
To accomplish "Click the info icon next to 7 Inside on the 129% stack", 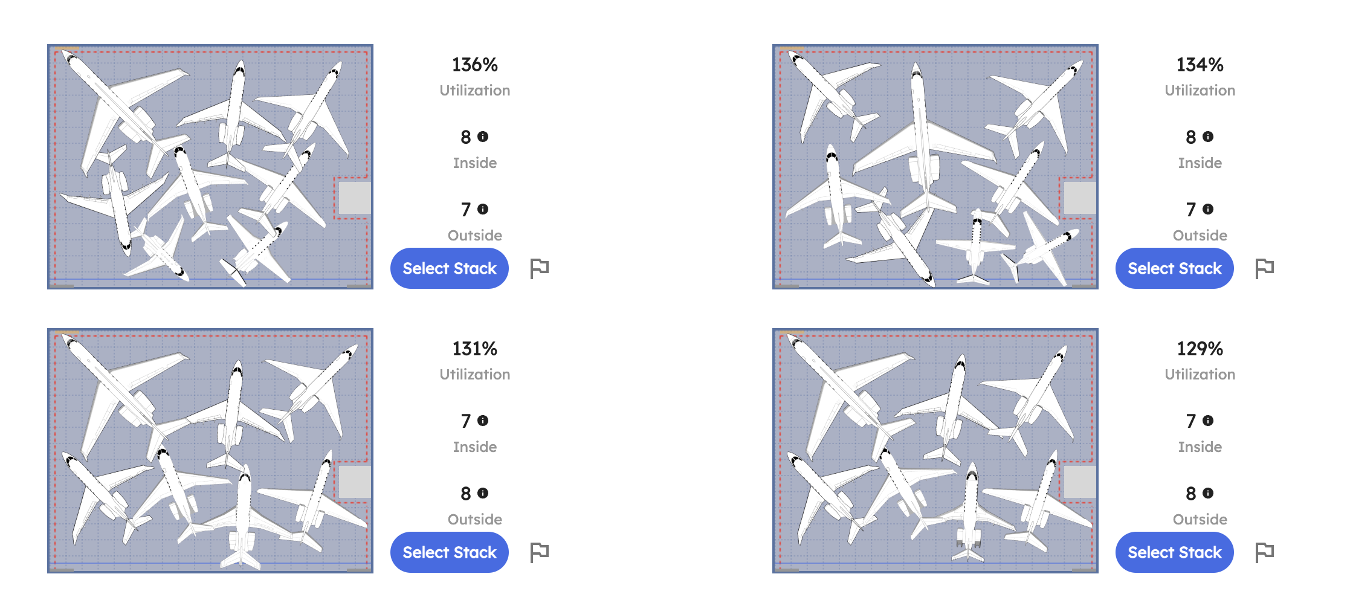I will (1207, 421).
